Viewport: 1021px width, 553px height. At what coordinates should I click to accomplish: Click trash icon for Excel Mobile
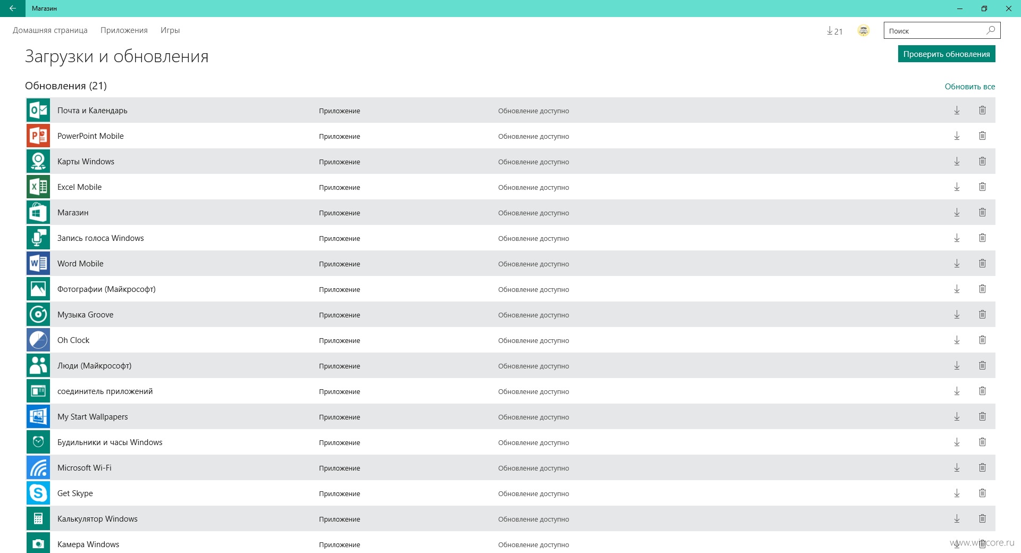[982, 187]
